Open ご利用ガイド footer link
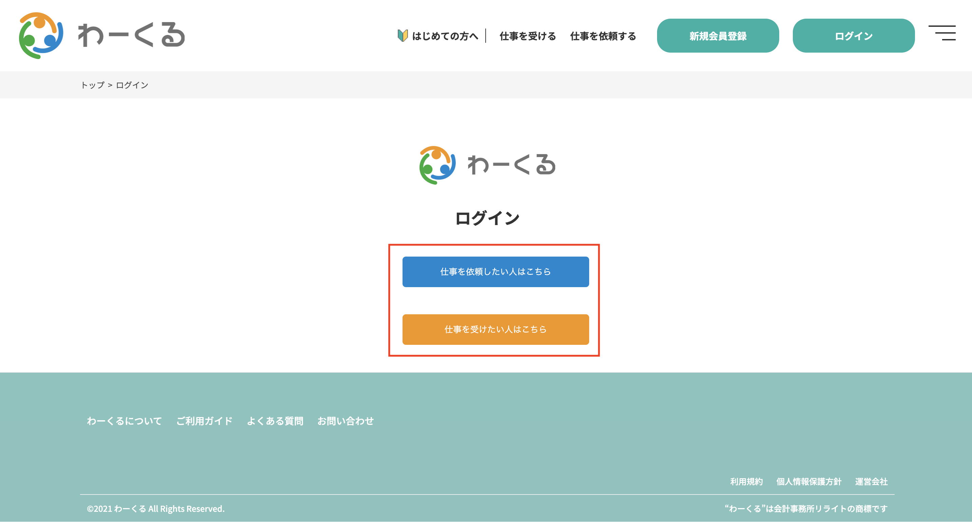972x522 pixels. (205, 421)
